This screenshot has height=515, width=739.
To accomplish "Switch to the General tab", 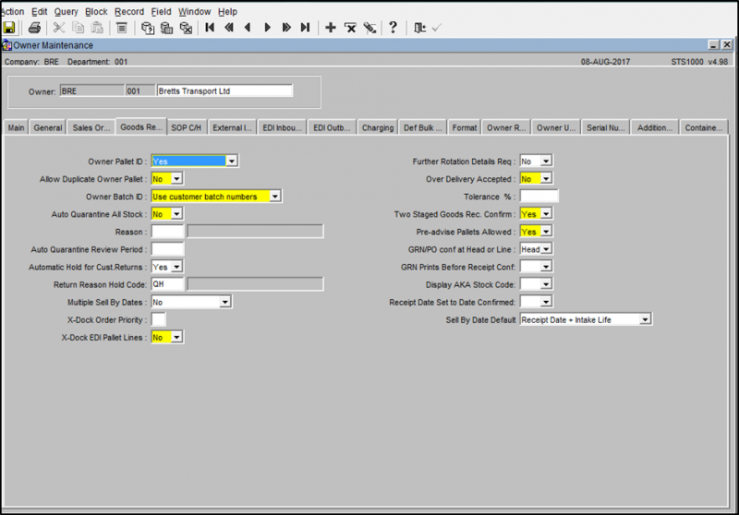I will click(x=48, y=127).
